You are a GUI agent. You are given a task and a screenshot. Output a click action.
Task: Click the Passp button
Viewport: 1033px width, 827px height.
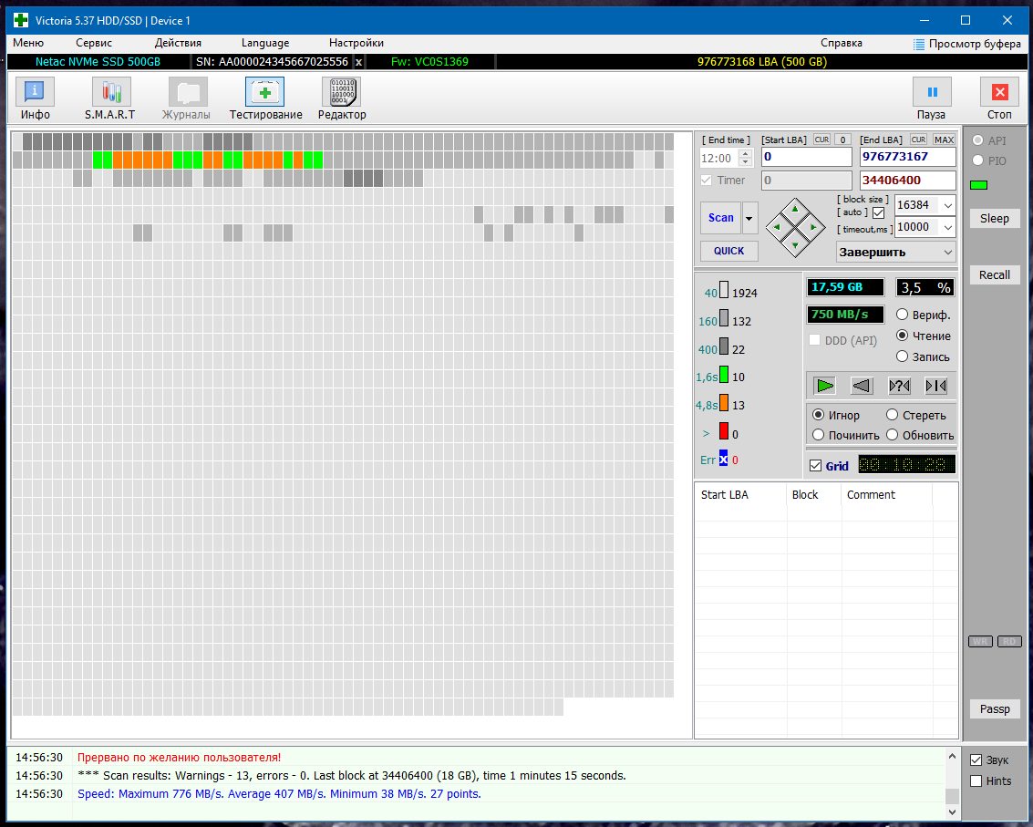pos(994,709)
